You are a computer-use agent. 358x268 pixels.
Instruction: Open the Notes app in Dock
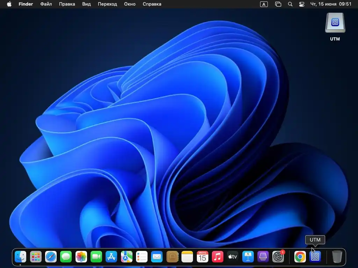click(187, 257)
